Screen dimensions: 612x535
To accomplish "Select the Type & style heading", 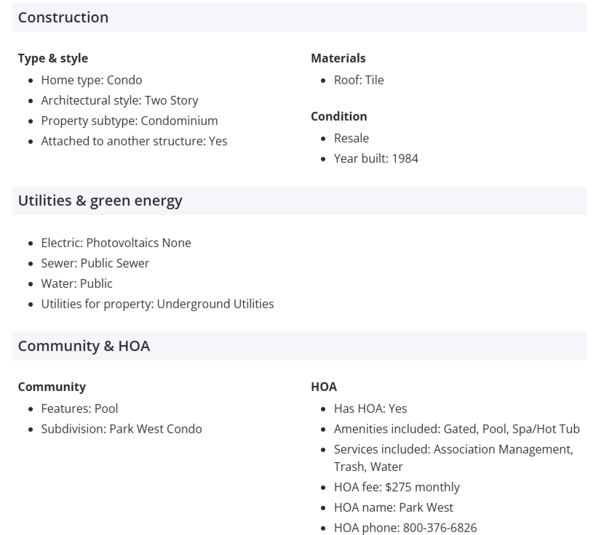I will coord(53,58).
